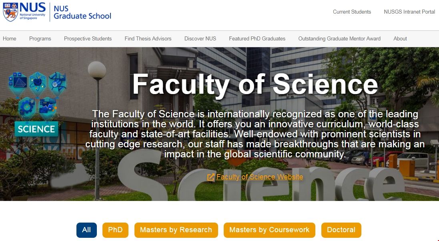
Task: Open Prospective Students menu
Action: [x=88, y=39]
